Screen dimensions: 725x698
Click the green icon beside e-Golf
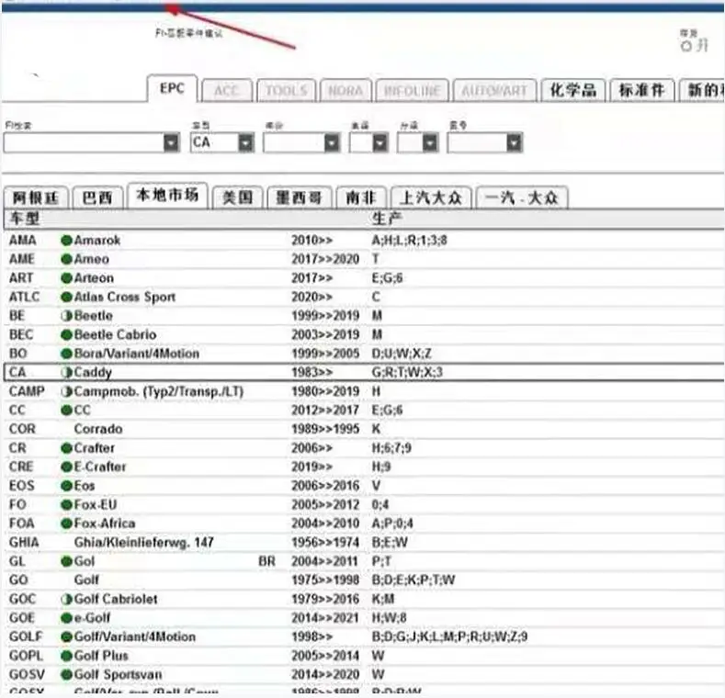point(66,618)
